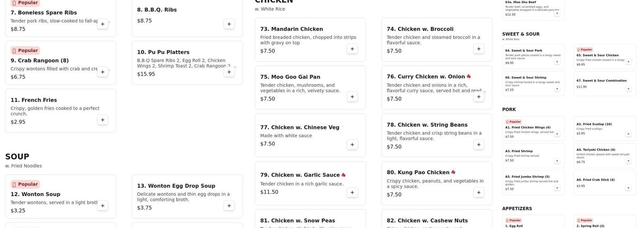Click plus button for B.B.Q. Ribs

(x=229, y=24)
